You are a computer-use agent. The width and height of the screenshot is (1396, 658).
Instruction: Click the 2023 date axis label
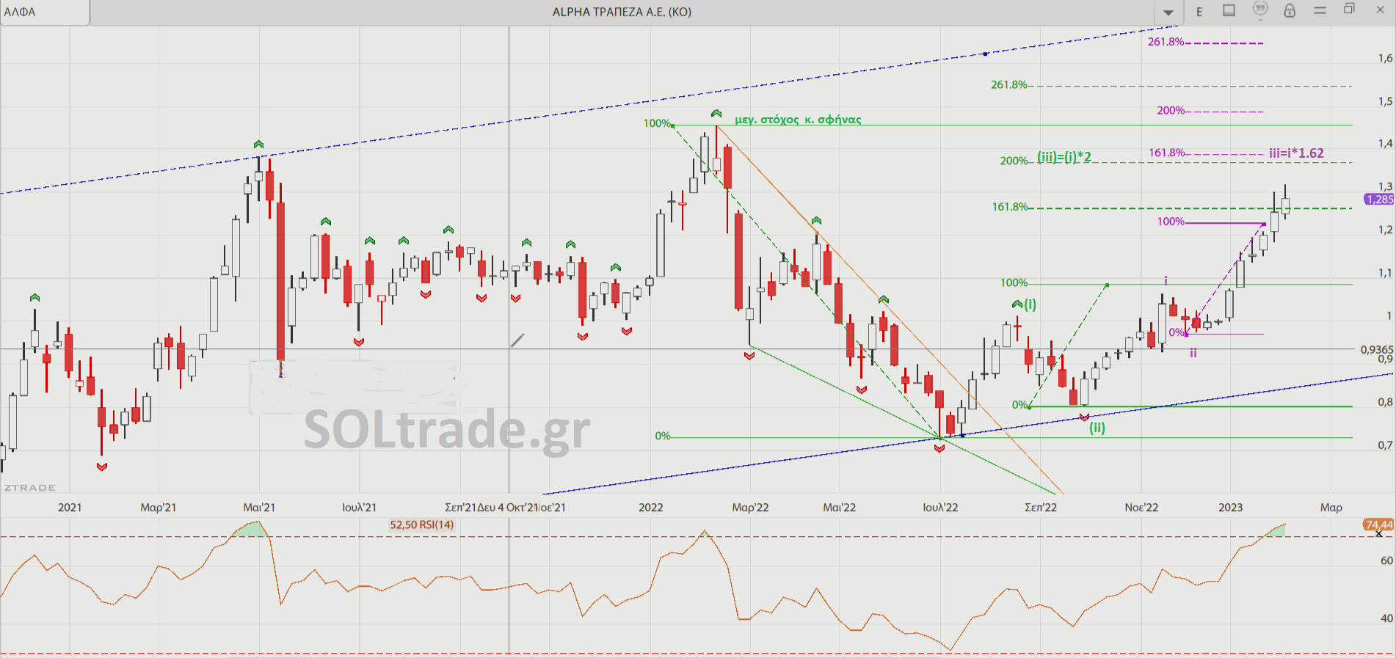pyautogui.click(x=1230, y=507)
